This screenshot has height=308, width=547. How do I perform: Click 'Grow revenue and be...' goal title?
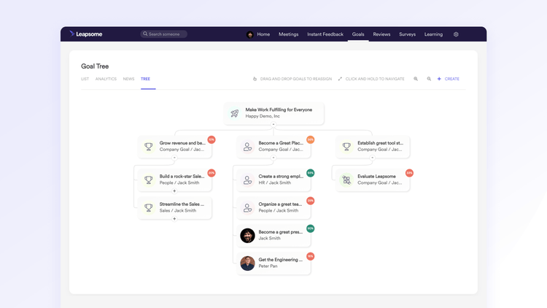[182, 143]
